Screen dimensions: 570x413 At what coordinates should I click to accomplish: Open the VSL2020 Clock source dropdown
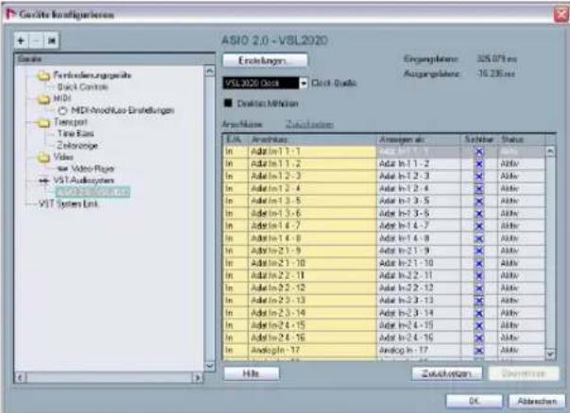[x=266, y=83]
